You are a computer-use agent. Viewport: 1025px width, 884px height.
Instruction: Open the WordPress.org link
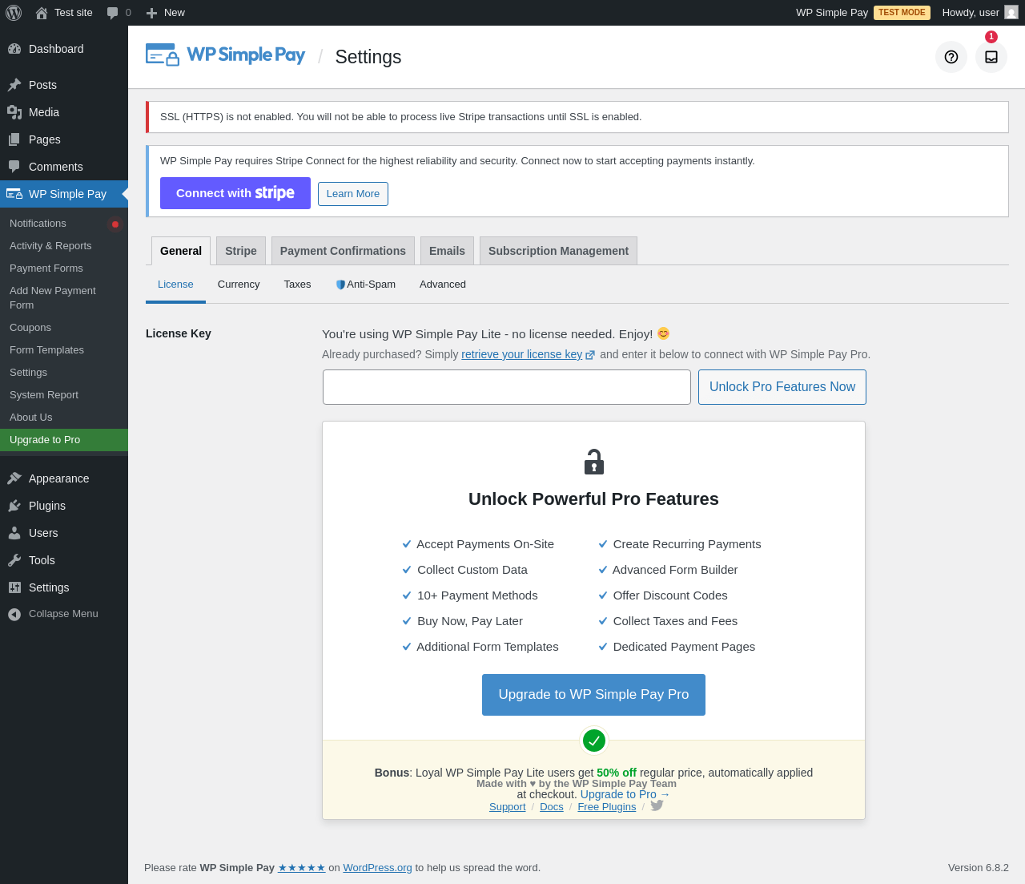[x=378, y=868]
